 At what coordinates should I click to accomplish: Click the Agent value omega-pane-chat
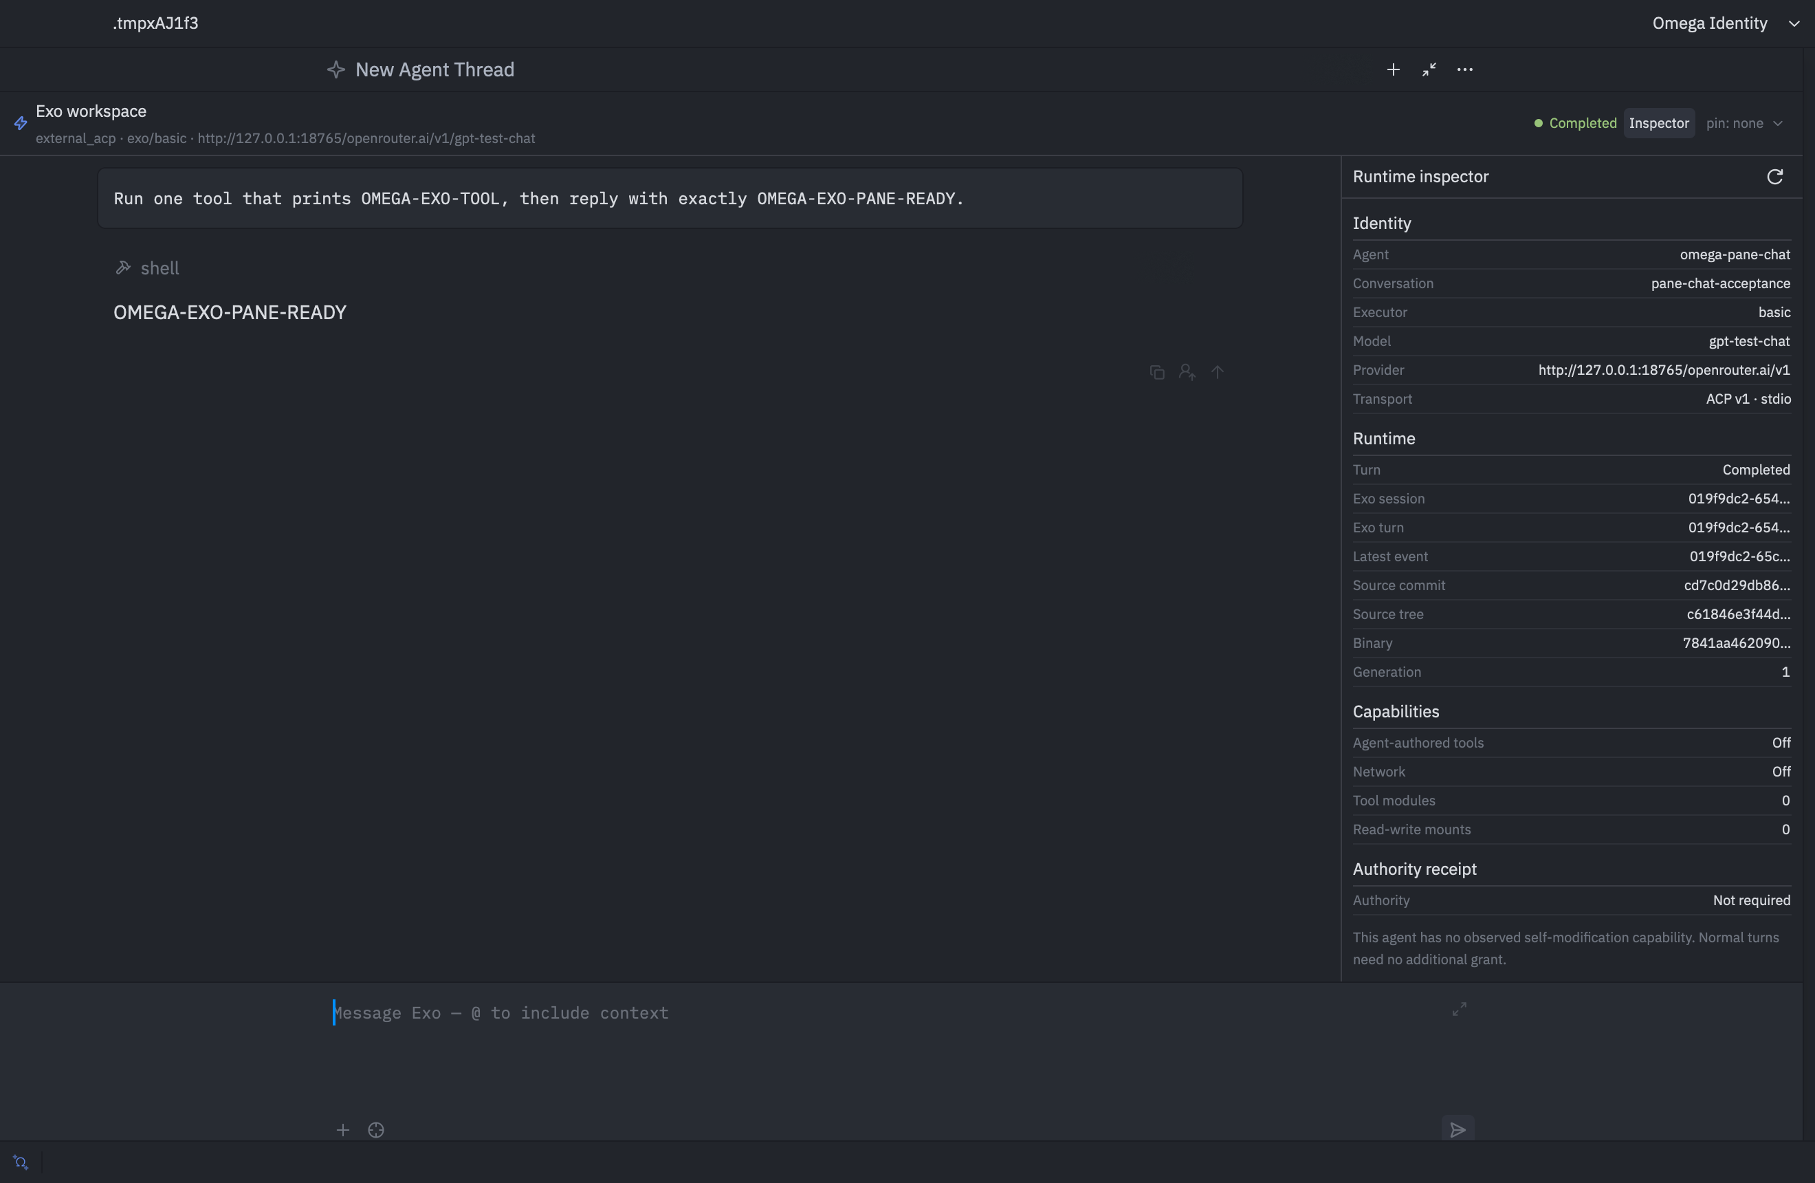[x=1734, y=254]
